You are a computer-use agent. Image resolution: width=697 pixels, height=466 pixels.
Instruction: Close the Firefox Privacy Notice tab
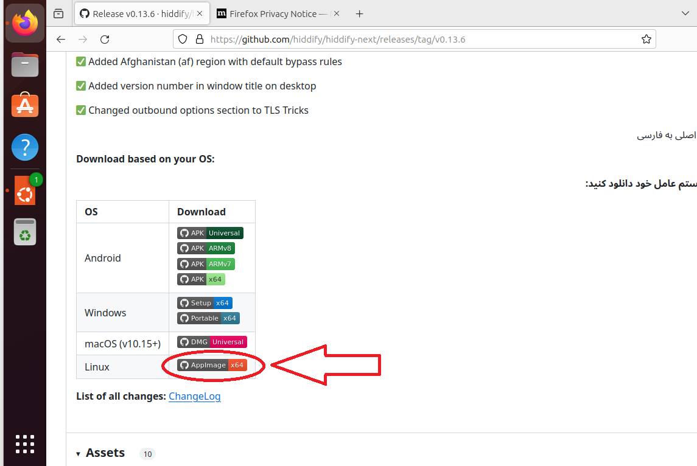337,14
